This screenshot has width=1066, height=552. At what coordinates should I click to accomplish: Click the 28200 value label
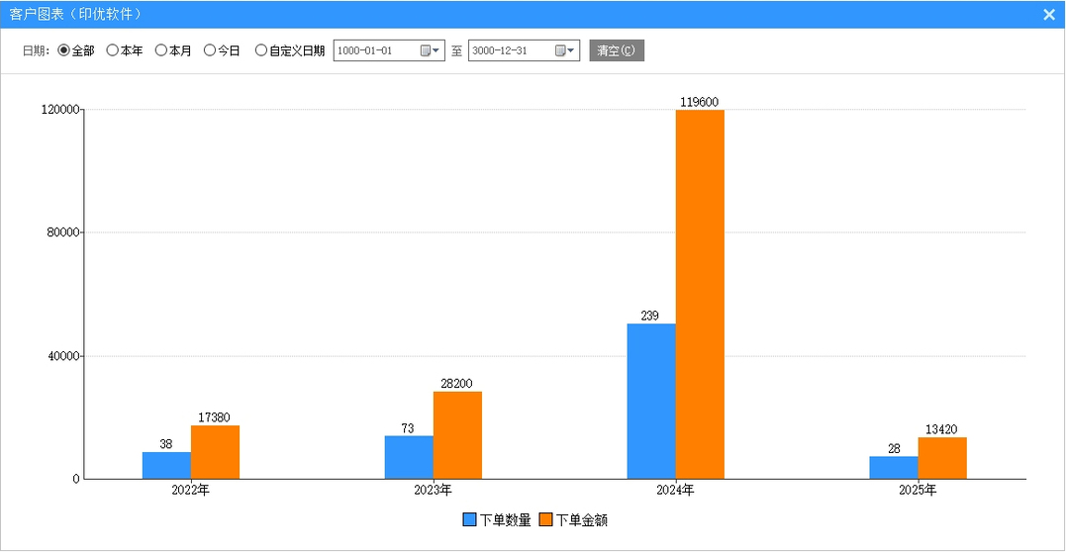[x=457, y=384]
